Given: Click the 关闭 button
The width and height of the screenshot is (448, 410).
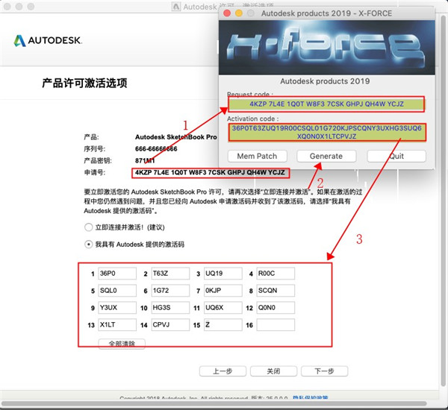Looking at the screenshot, I should click(x=273, y=371).
